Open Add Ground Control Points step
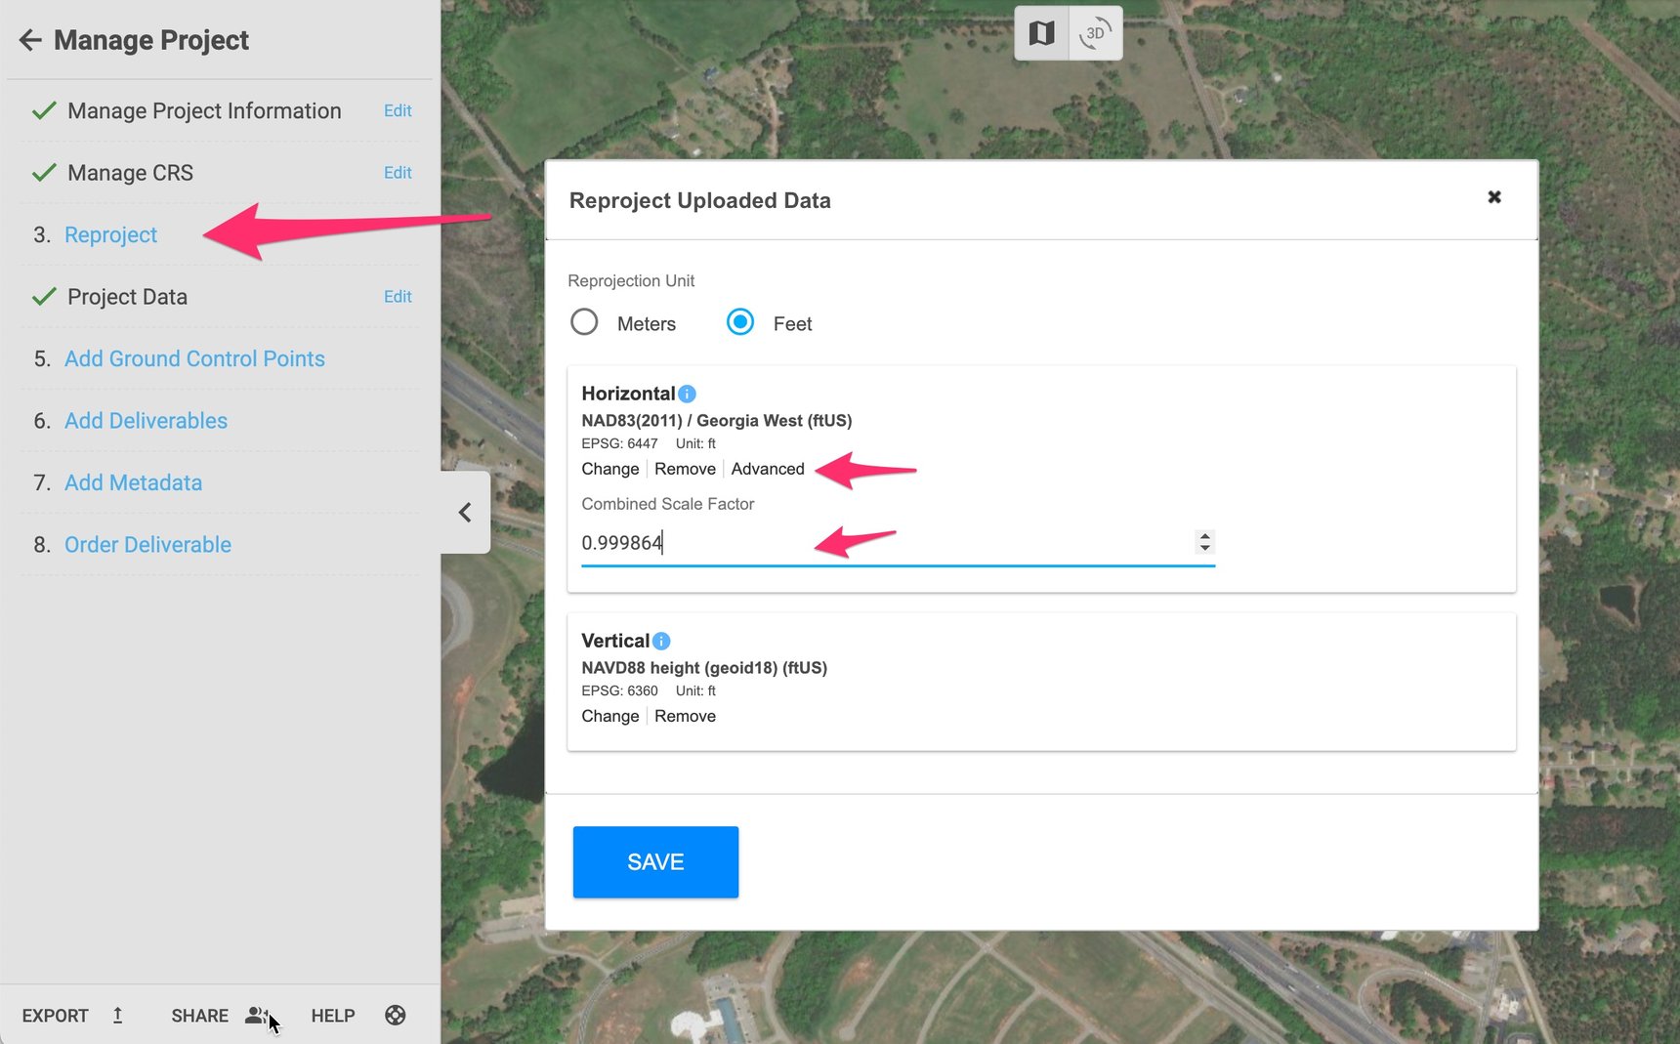 click(x=194, y=359)
